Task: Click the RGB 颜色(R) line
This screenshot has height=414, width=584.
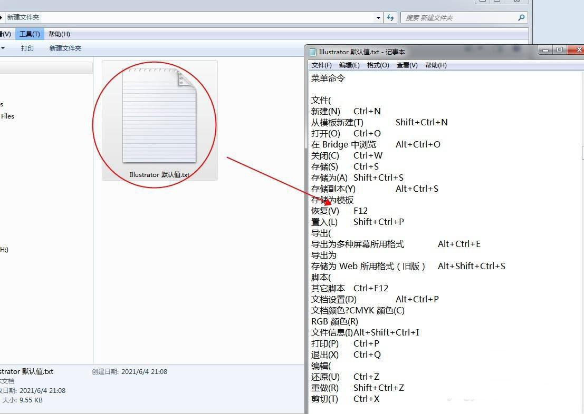Action: click(335, 322)
